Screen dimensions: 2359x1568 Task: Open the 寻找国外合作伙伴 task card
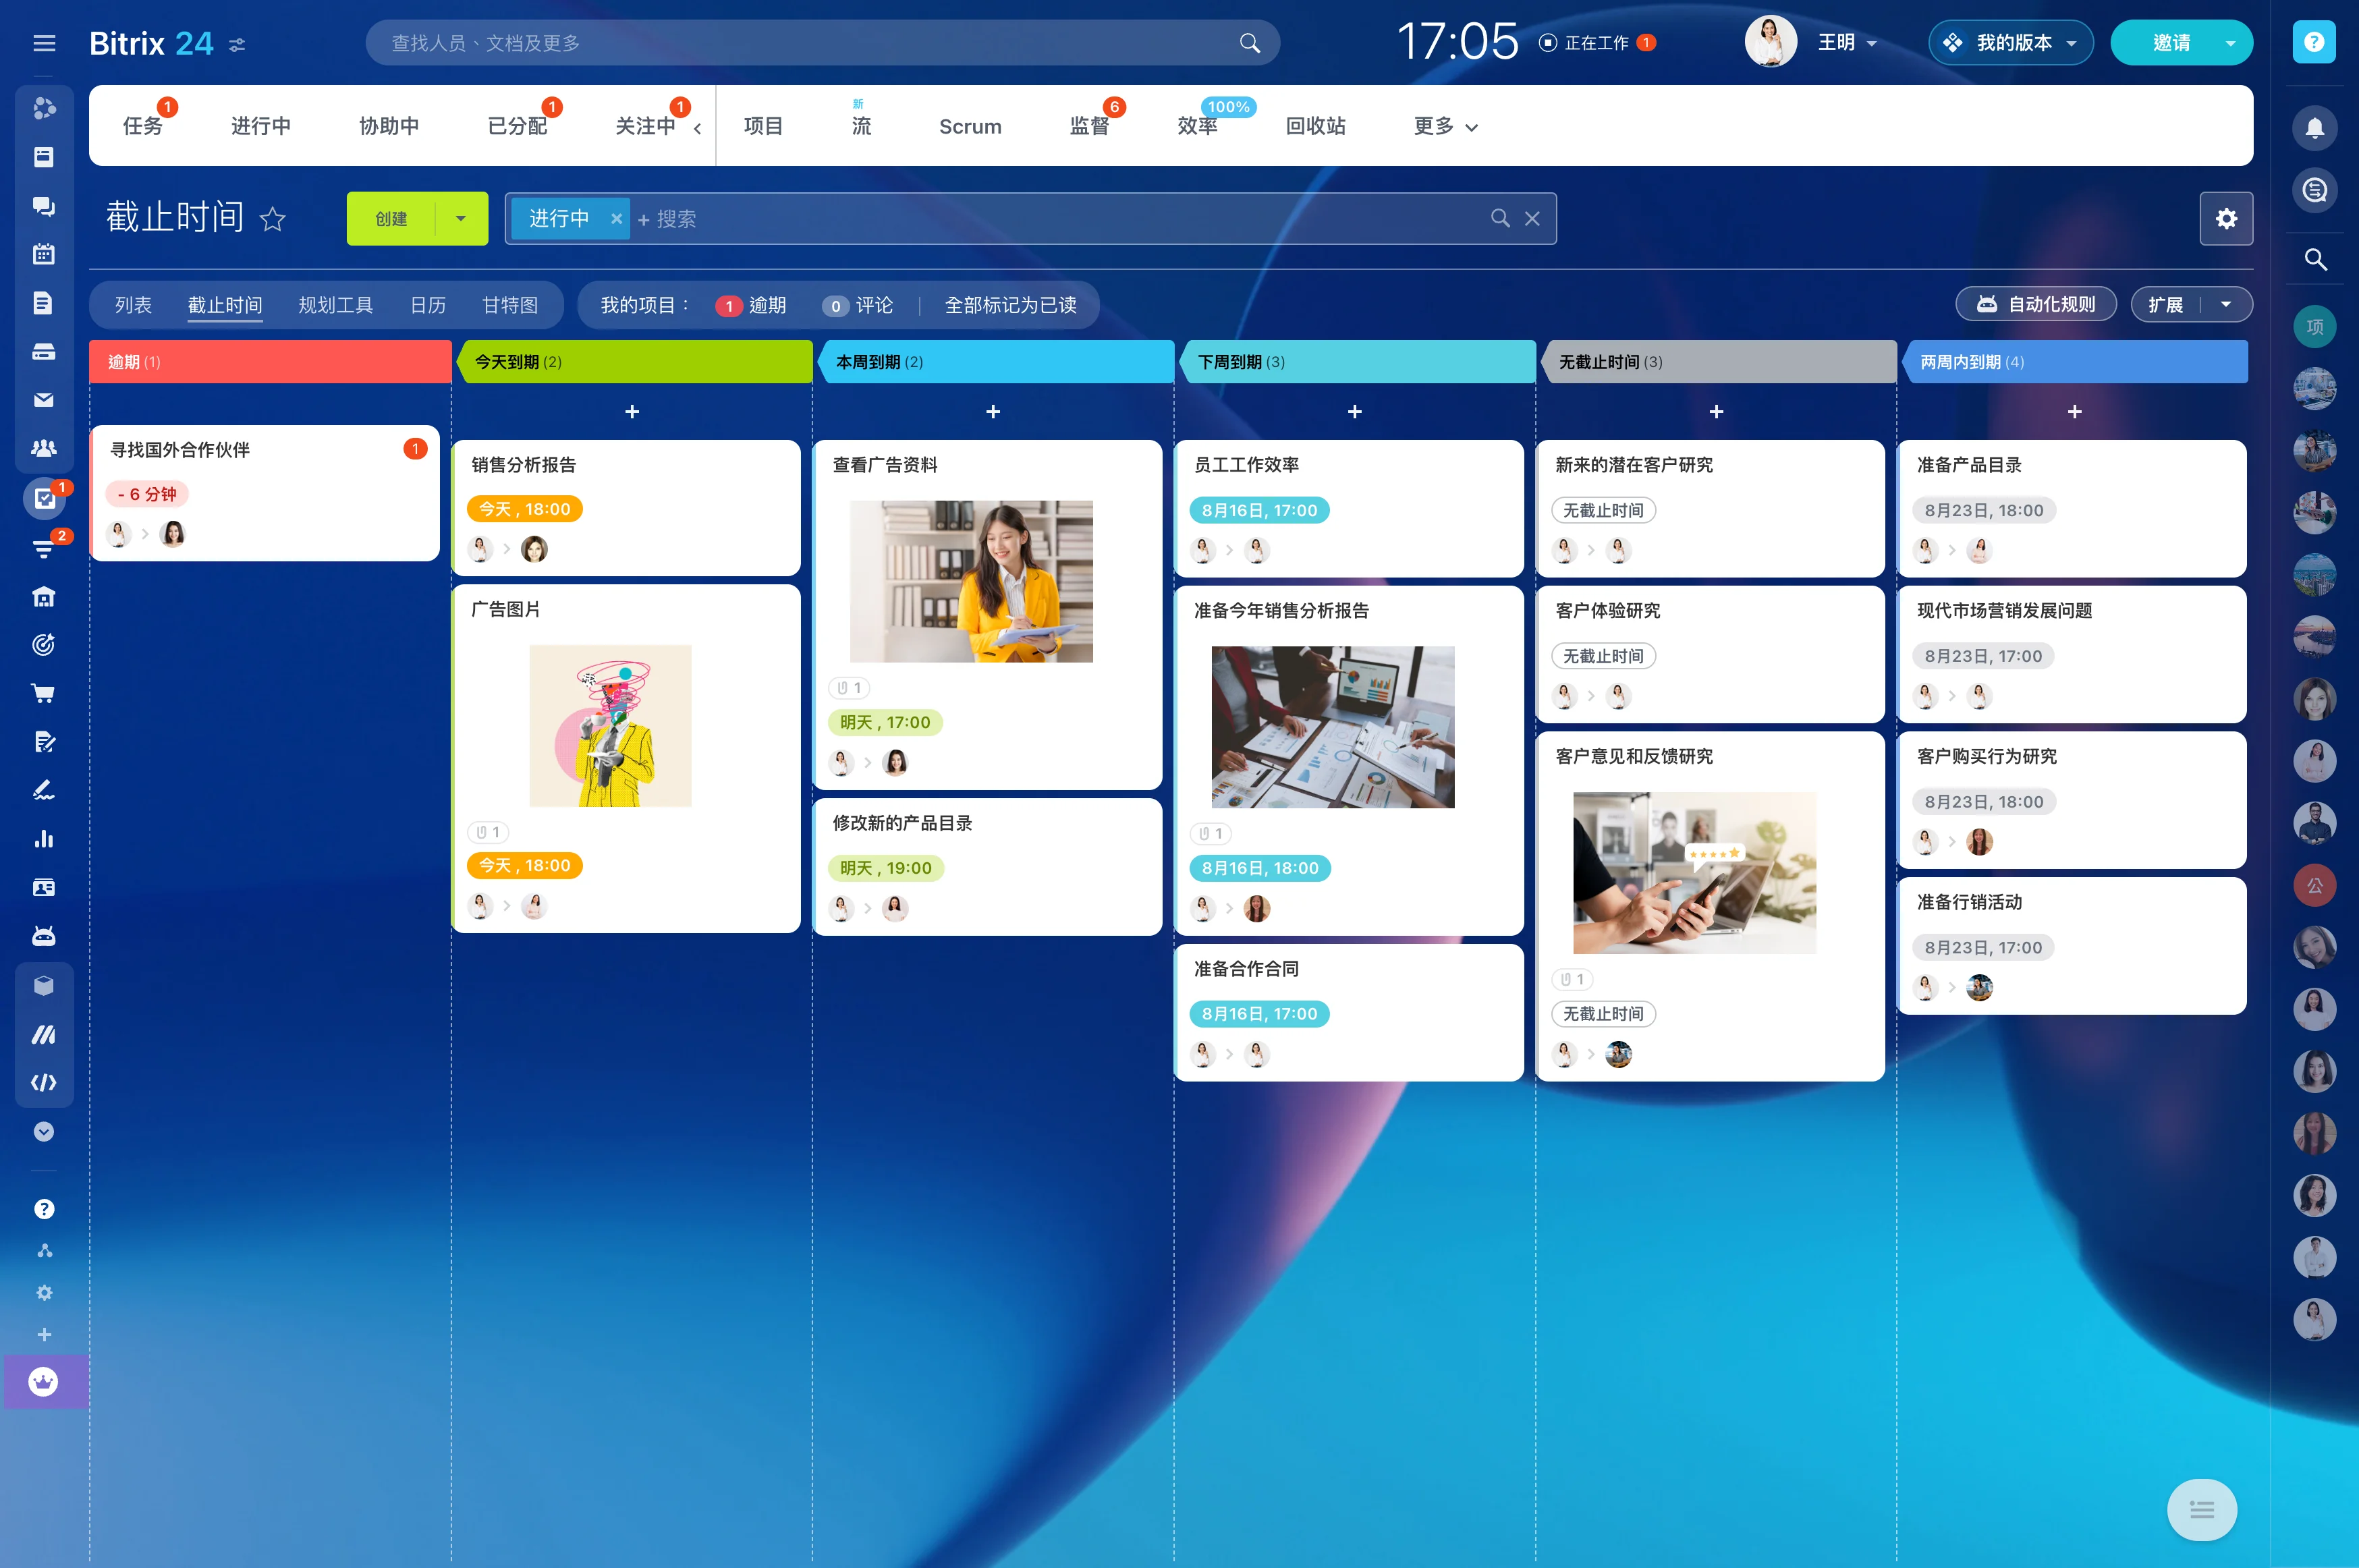click(265, 493)
